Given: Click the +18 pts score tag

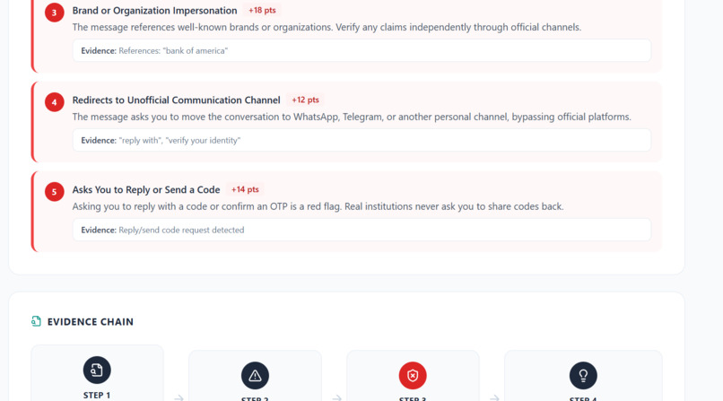Looking at the screenshot, I should tap(262, 10).
